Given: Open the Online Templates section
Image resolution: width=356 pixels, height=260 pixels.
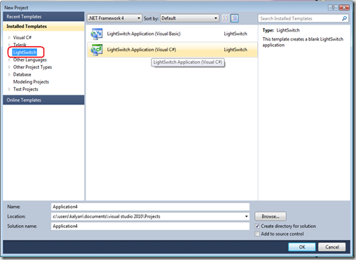Looking at the screenshot, I should [43, 100].
